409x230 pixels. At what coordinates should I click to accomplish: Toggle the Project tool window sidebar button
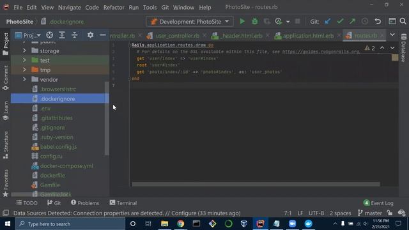pos(6,44)
